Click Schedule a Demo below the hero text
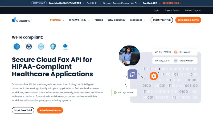213x117 pixels. pos(50,110)
